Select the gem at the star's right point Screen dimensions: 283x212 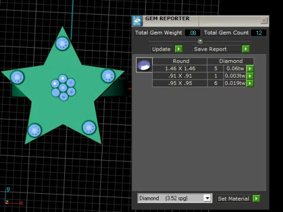point(108,76)
